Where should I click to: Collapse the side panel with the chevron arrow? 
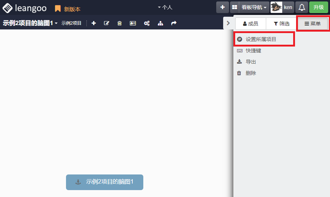tap(228, 23)
